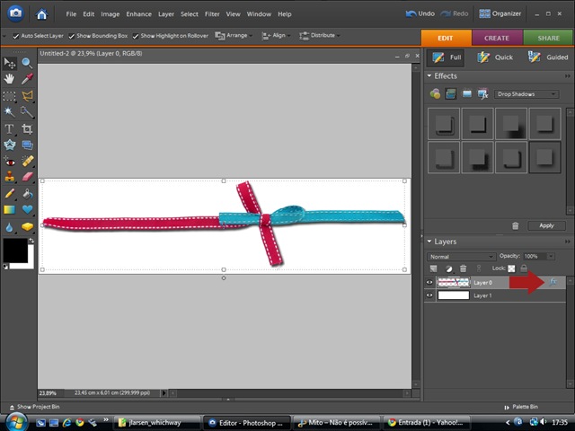Viewport: 575px width, 431px height.
Task: Open the File menu
Action: [71, 14]
